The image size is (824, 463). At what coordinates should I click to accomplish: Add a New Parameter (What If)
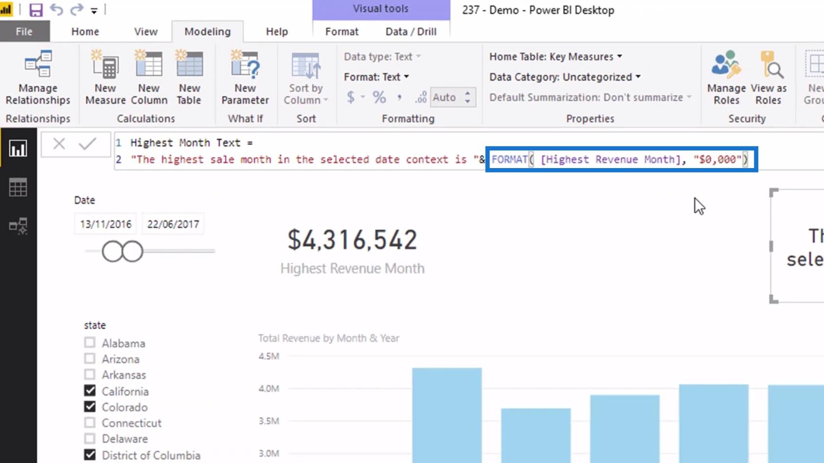pos(245,78)
